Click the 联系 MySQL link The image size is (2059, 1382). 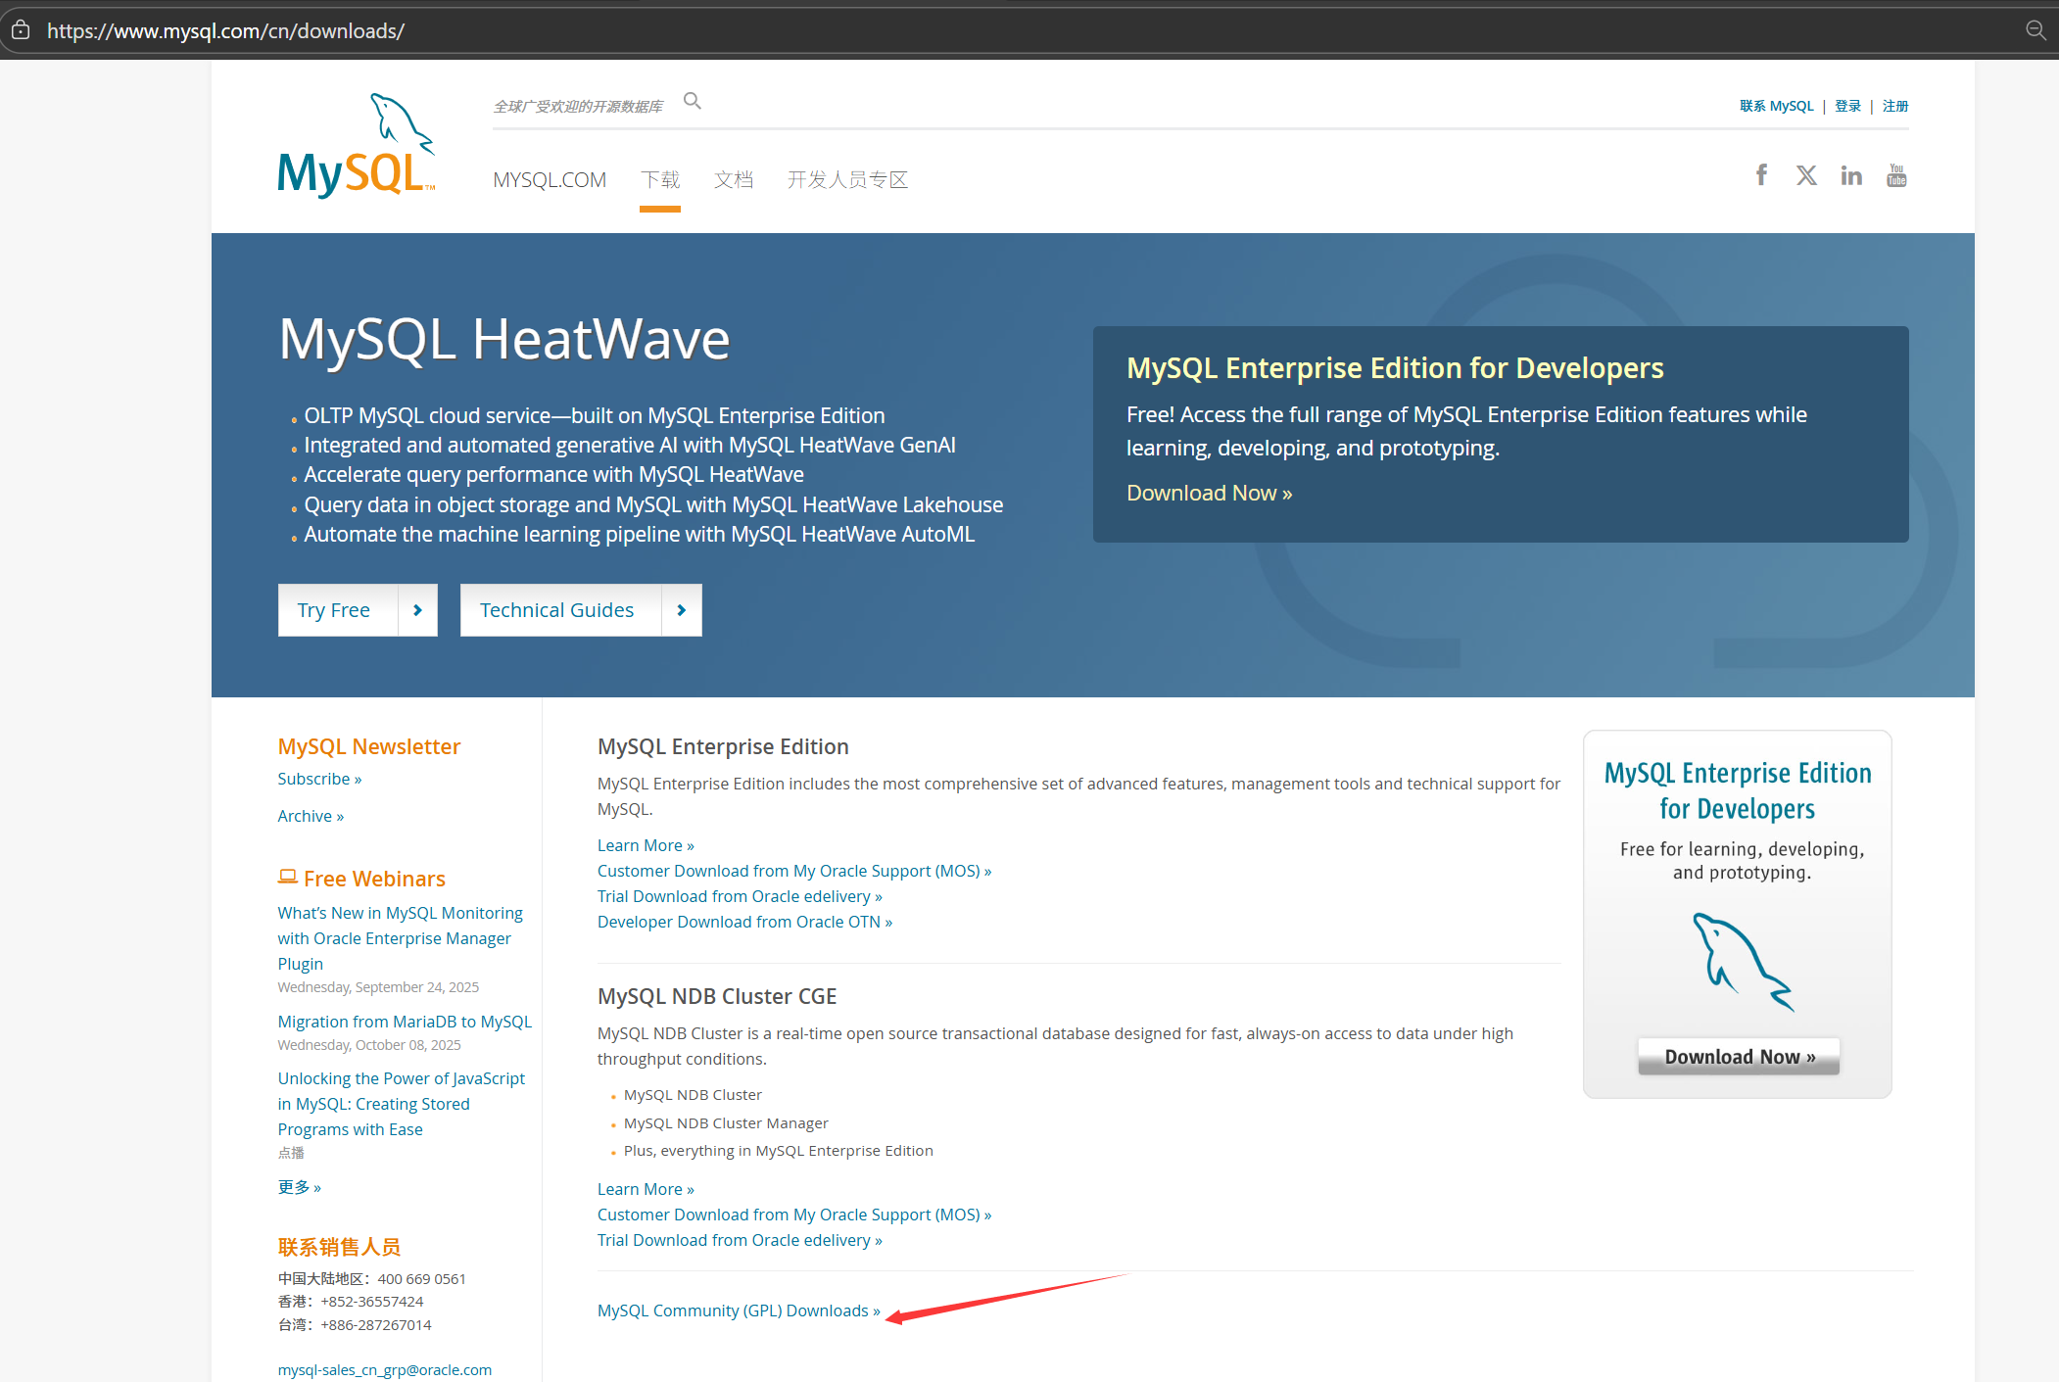pos(1776,106)
